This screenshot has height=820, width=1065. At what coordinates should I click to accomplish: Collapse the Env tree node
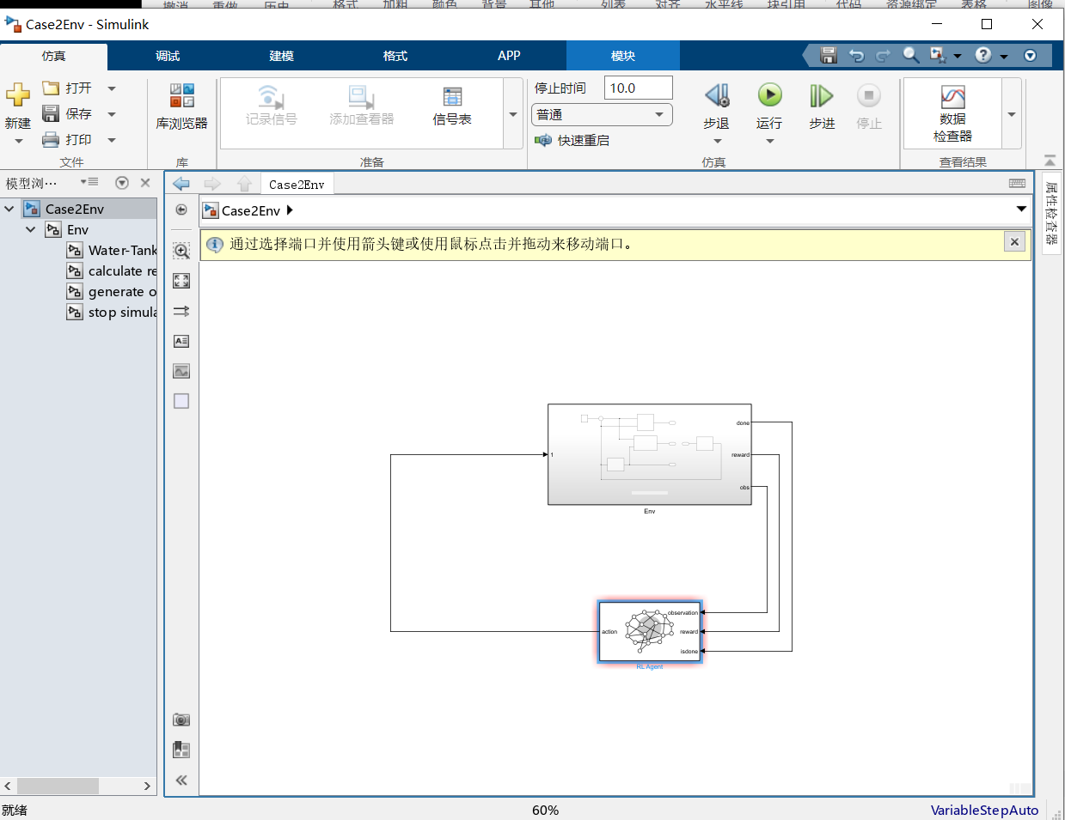tap(31, 229)
